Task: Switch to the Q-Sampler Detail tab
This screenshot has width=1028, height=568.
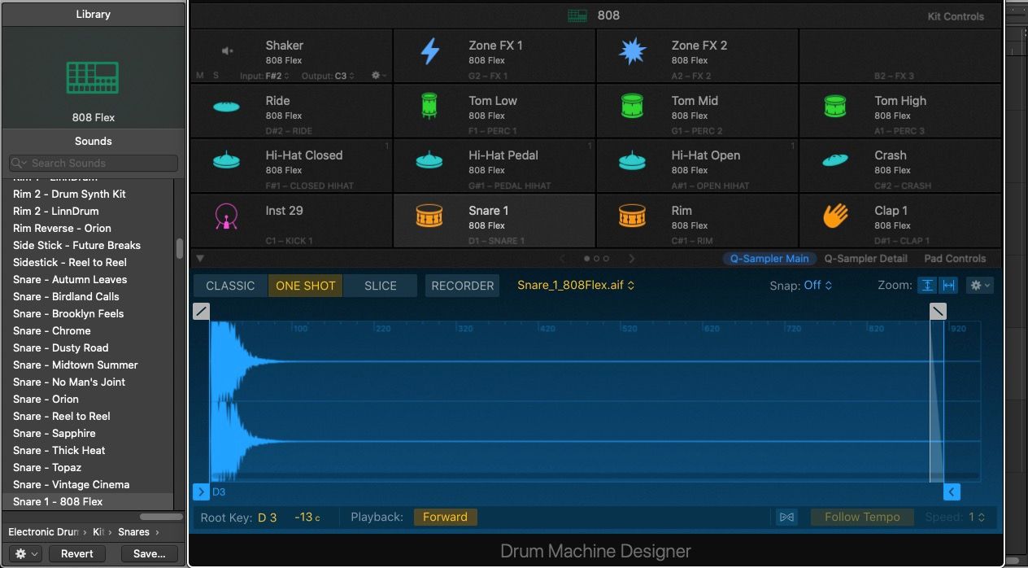Action: [865, 259]
